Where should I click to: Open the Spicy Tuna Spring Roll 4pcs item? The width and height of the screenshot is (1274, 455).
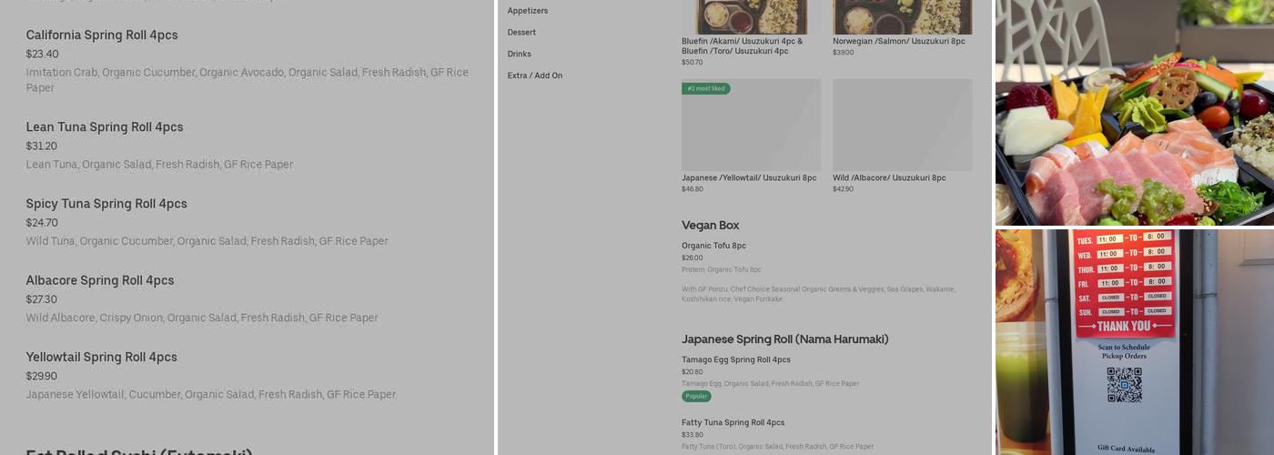point(106,204)
